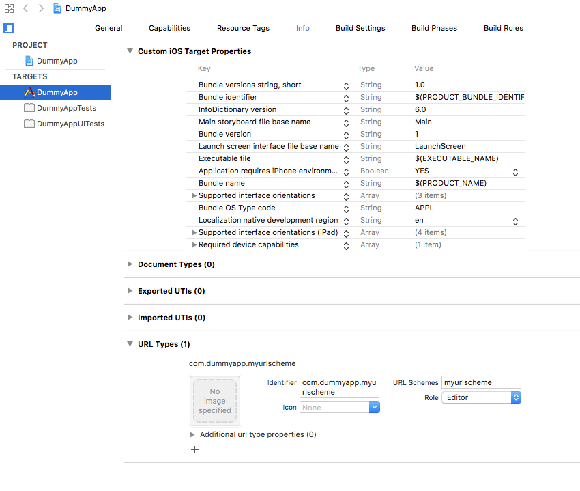The width and height of the screenshot is (580, 491).
Task: Select the DummyAppUITests target
Action: tap(70, 124)
